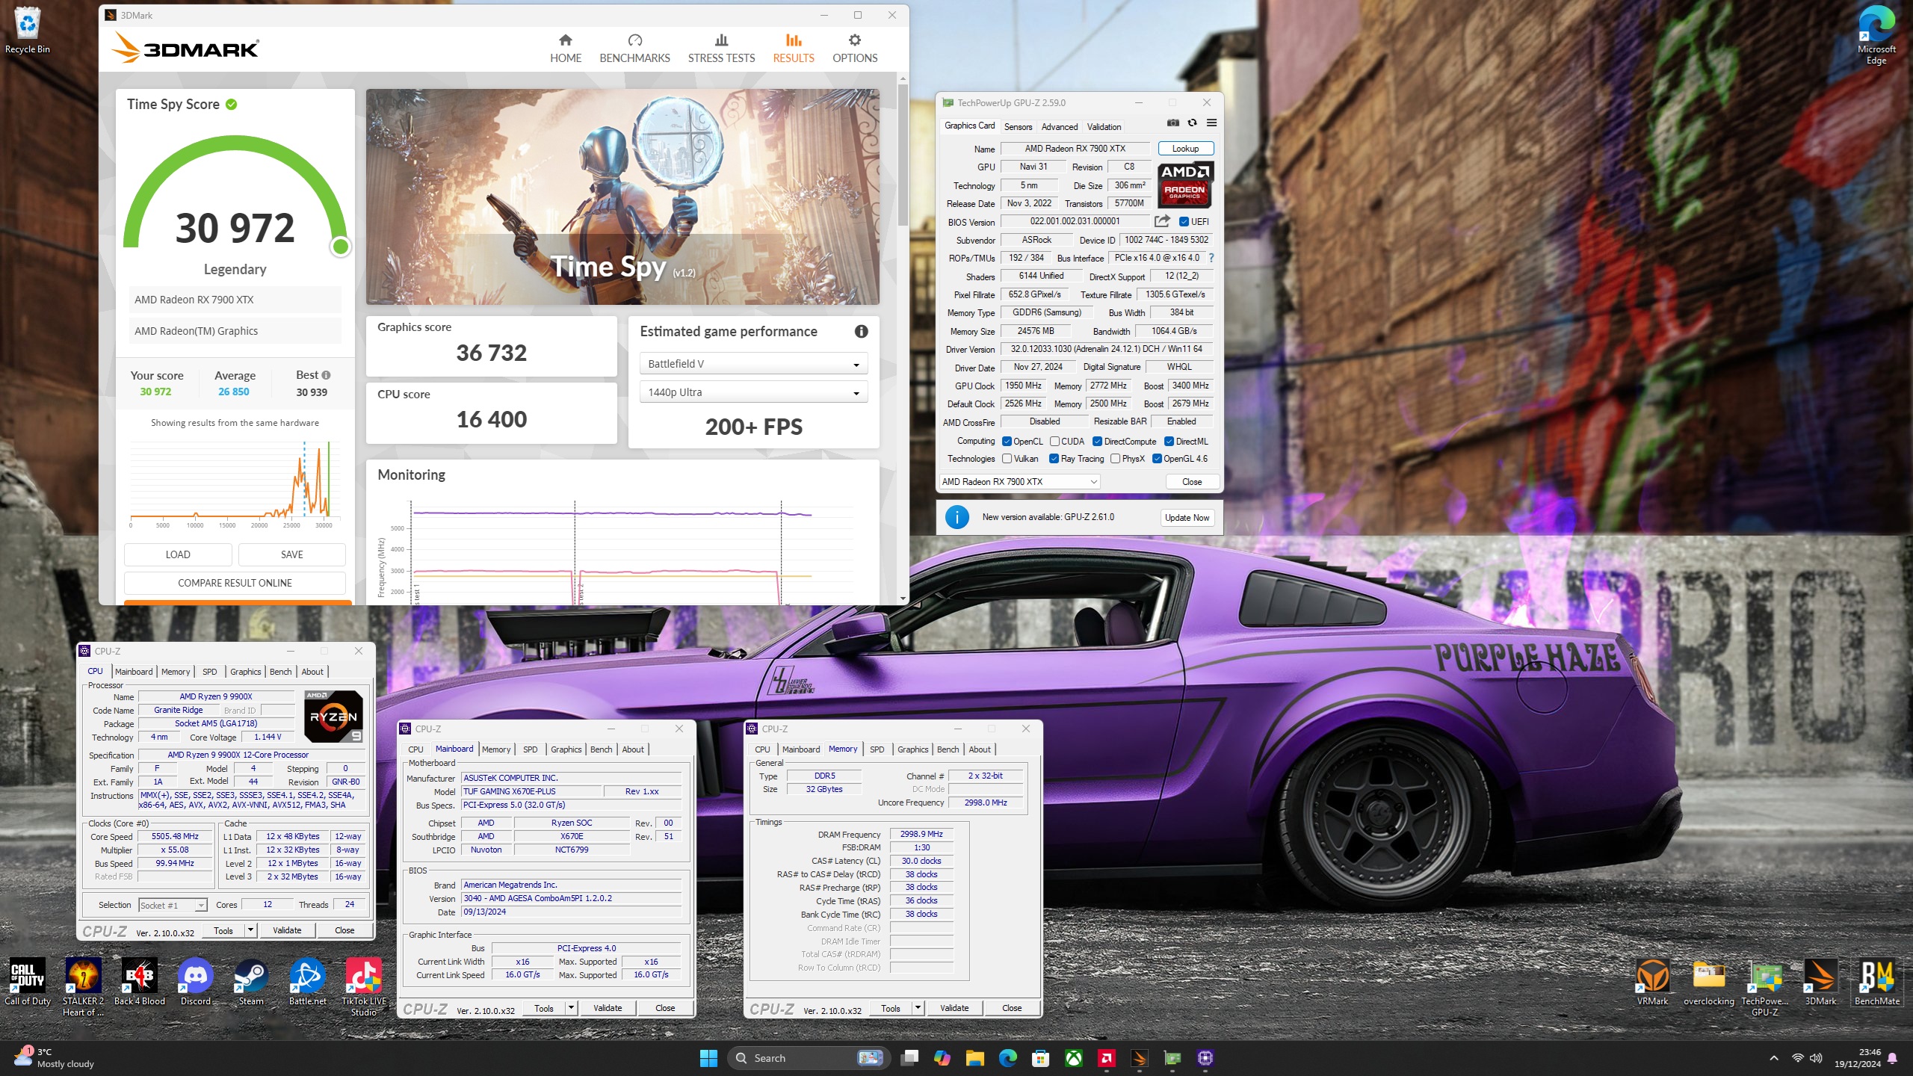Screen dimensions: 1913x1076
Task: Toggle PhysX checkbox in GPU-Z
Action: tap(1115, 459)
